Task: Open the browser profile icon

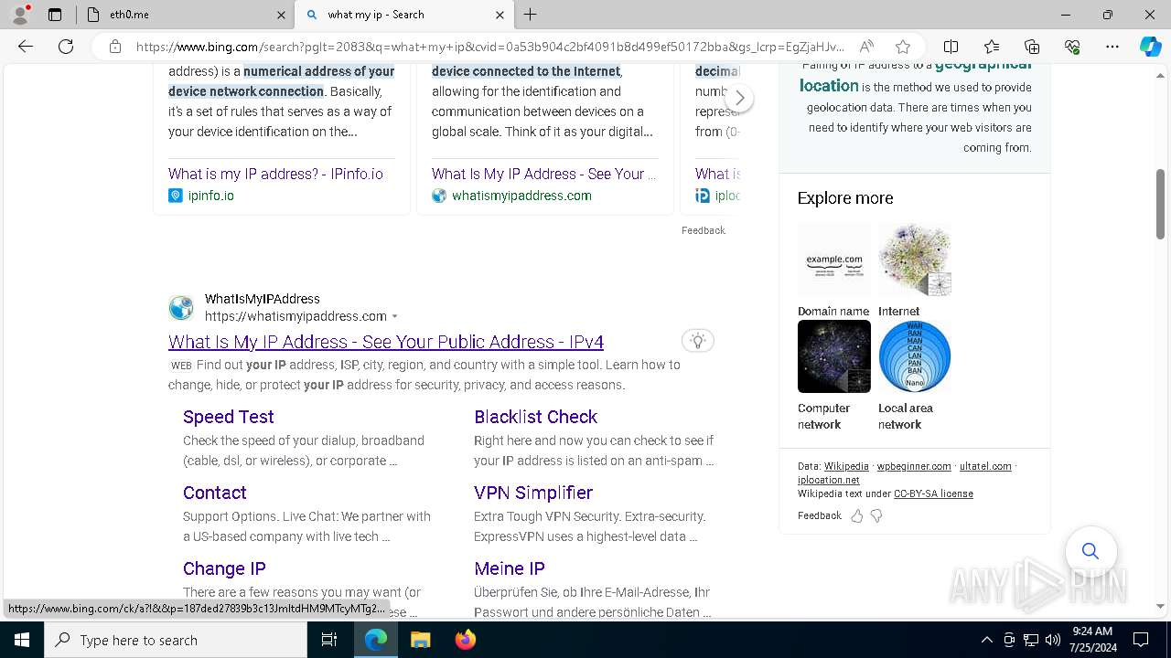Action: pos(20,15)
